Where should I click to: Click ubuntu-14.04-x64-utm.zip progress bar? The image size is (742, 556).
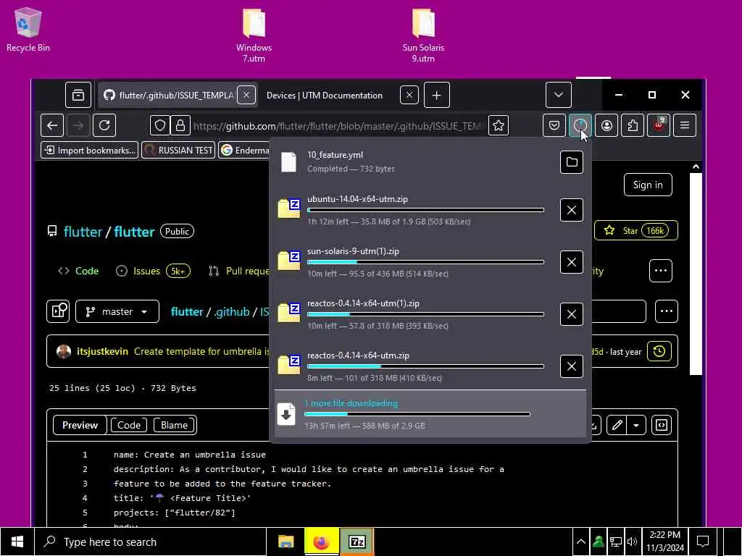click(425, 210)
